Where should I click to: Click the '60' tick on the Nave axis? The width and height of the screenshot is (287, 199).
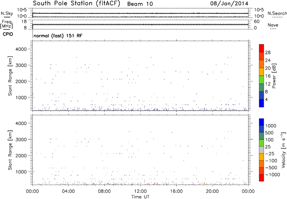click(x=257, y=22)
